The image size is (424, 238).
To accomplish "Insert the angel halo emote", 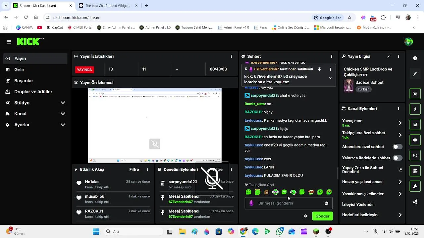I will [257, 192].
